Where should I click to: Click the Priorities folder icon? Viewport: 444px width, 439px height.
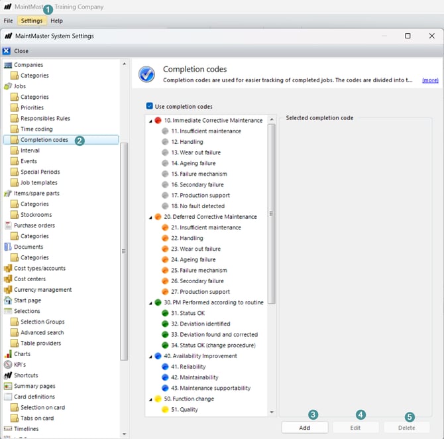[15, 107]
